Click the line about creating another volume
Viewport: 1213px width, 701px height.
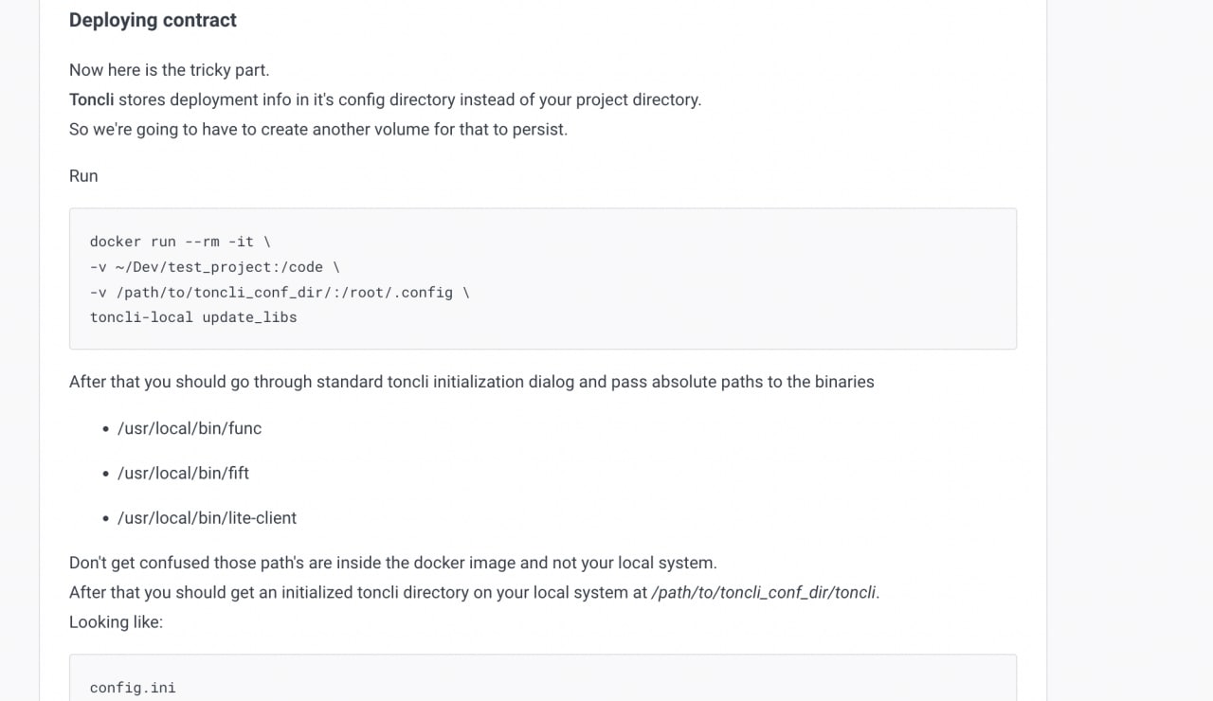(x=318, y=129)
